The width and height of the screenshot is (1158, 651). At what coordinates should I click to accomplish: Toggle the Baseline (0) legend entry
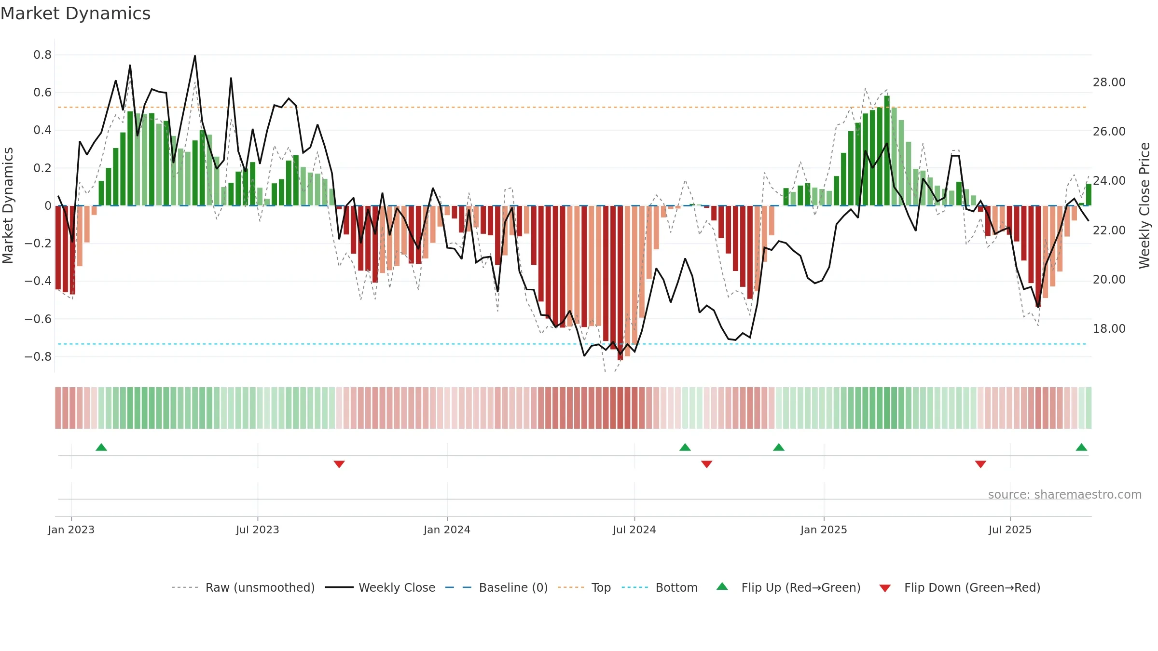pos(496,587)
